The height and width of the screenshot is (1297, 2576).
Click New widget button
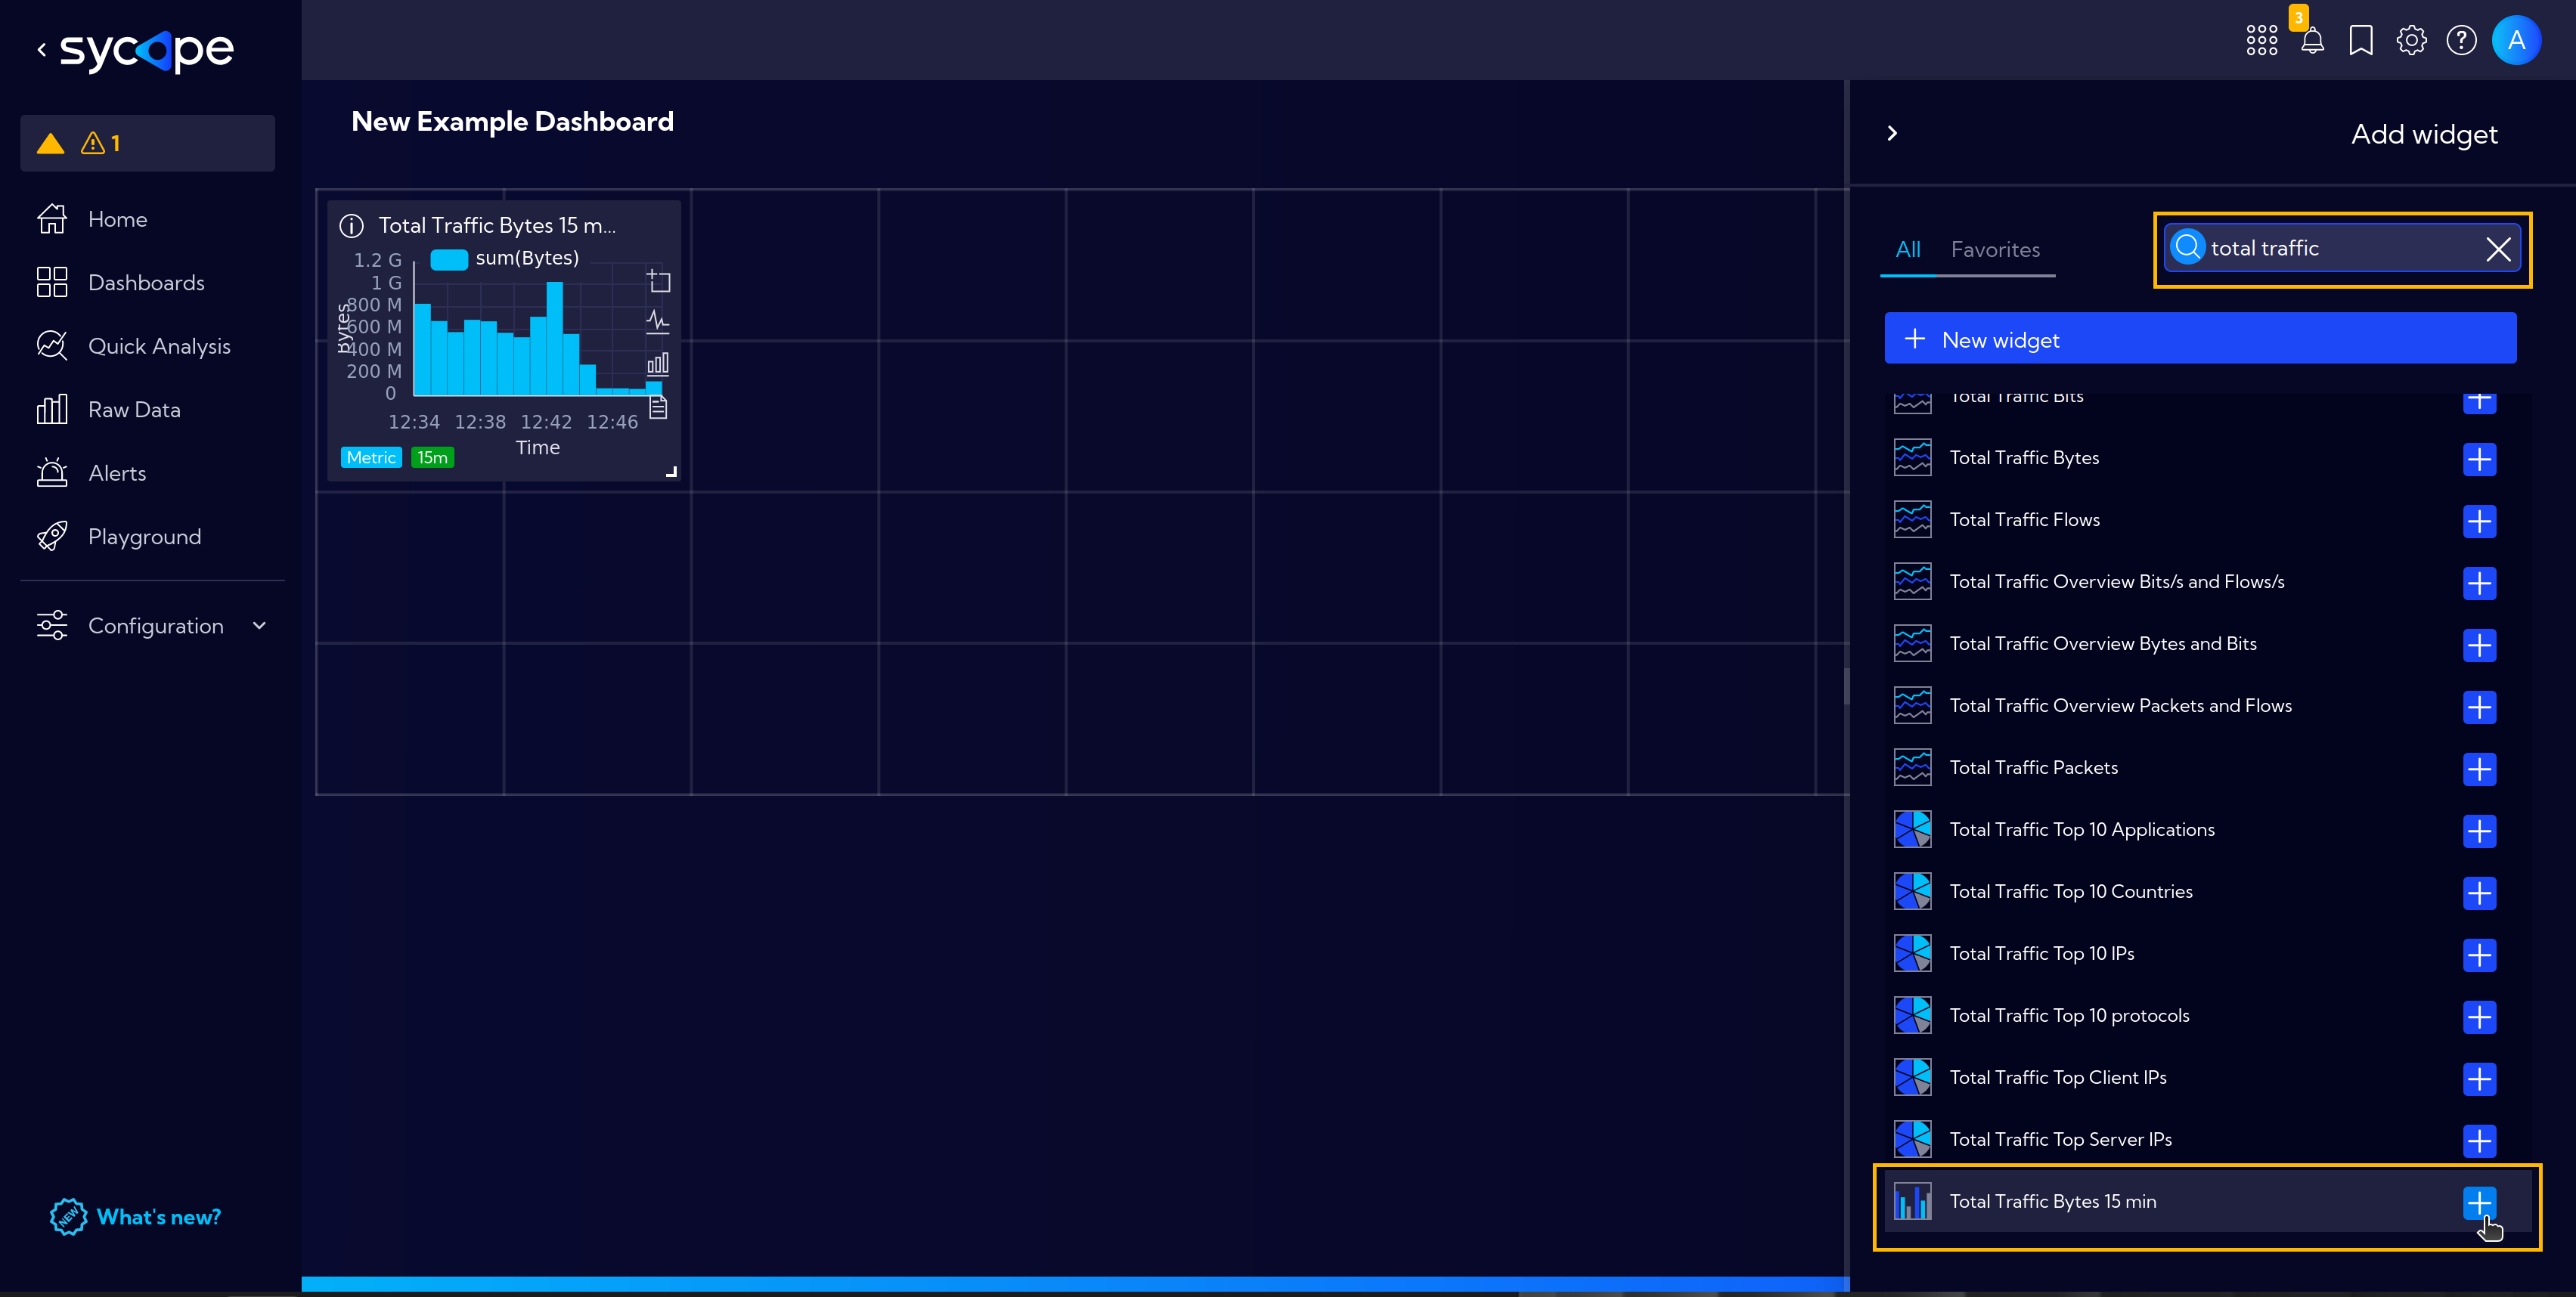pos(2200,339)
